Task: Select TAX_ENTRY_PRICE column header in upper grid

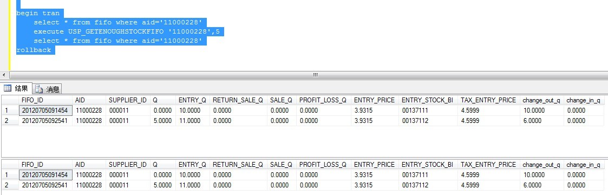Action: click(488, 100)
